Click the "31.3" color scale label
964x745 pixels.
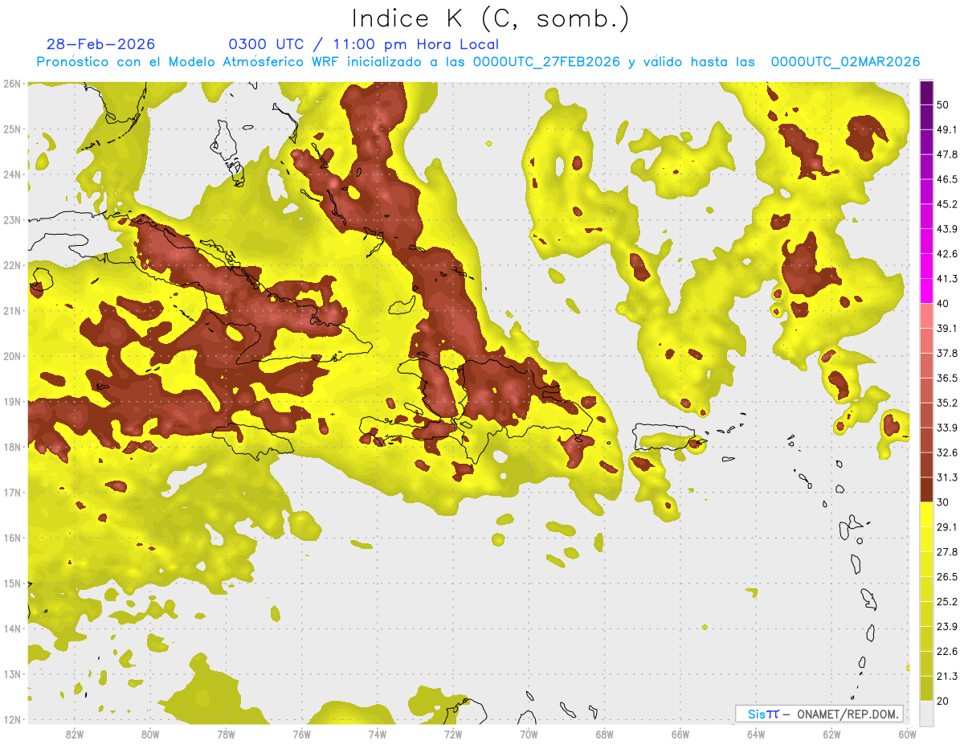point(947,477)
